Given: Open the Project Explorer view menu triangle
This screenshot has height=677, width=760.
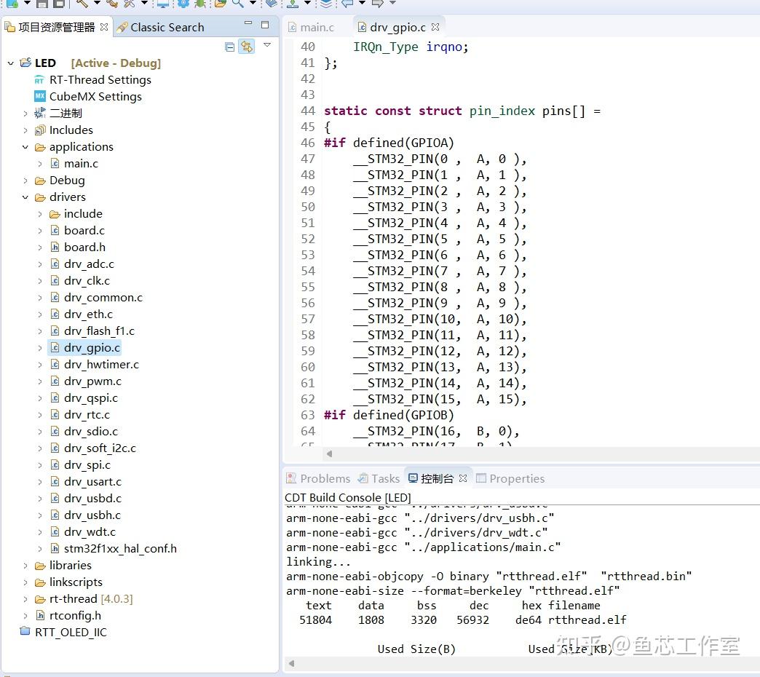Looking at the screenshot, I should [267, 45].
